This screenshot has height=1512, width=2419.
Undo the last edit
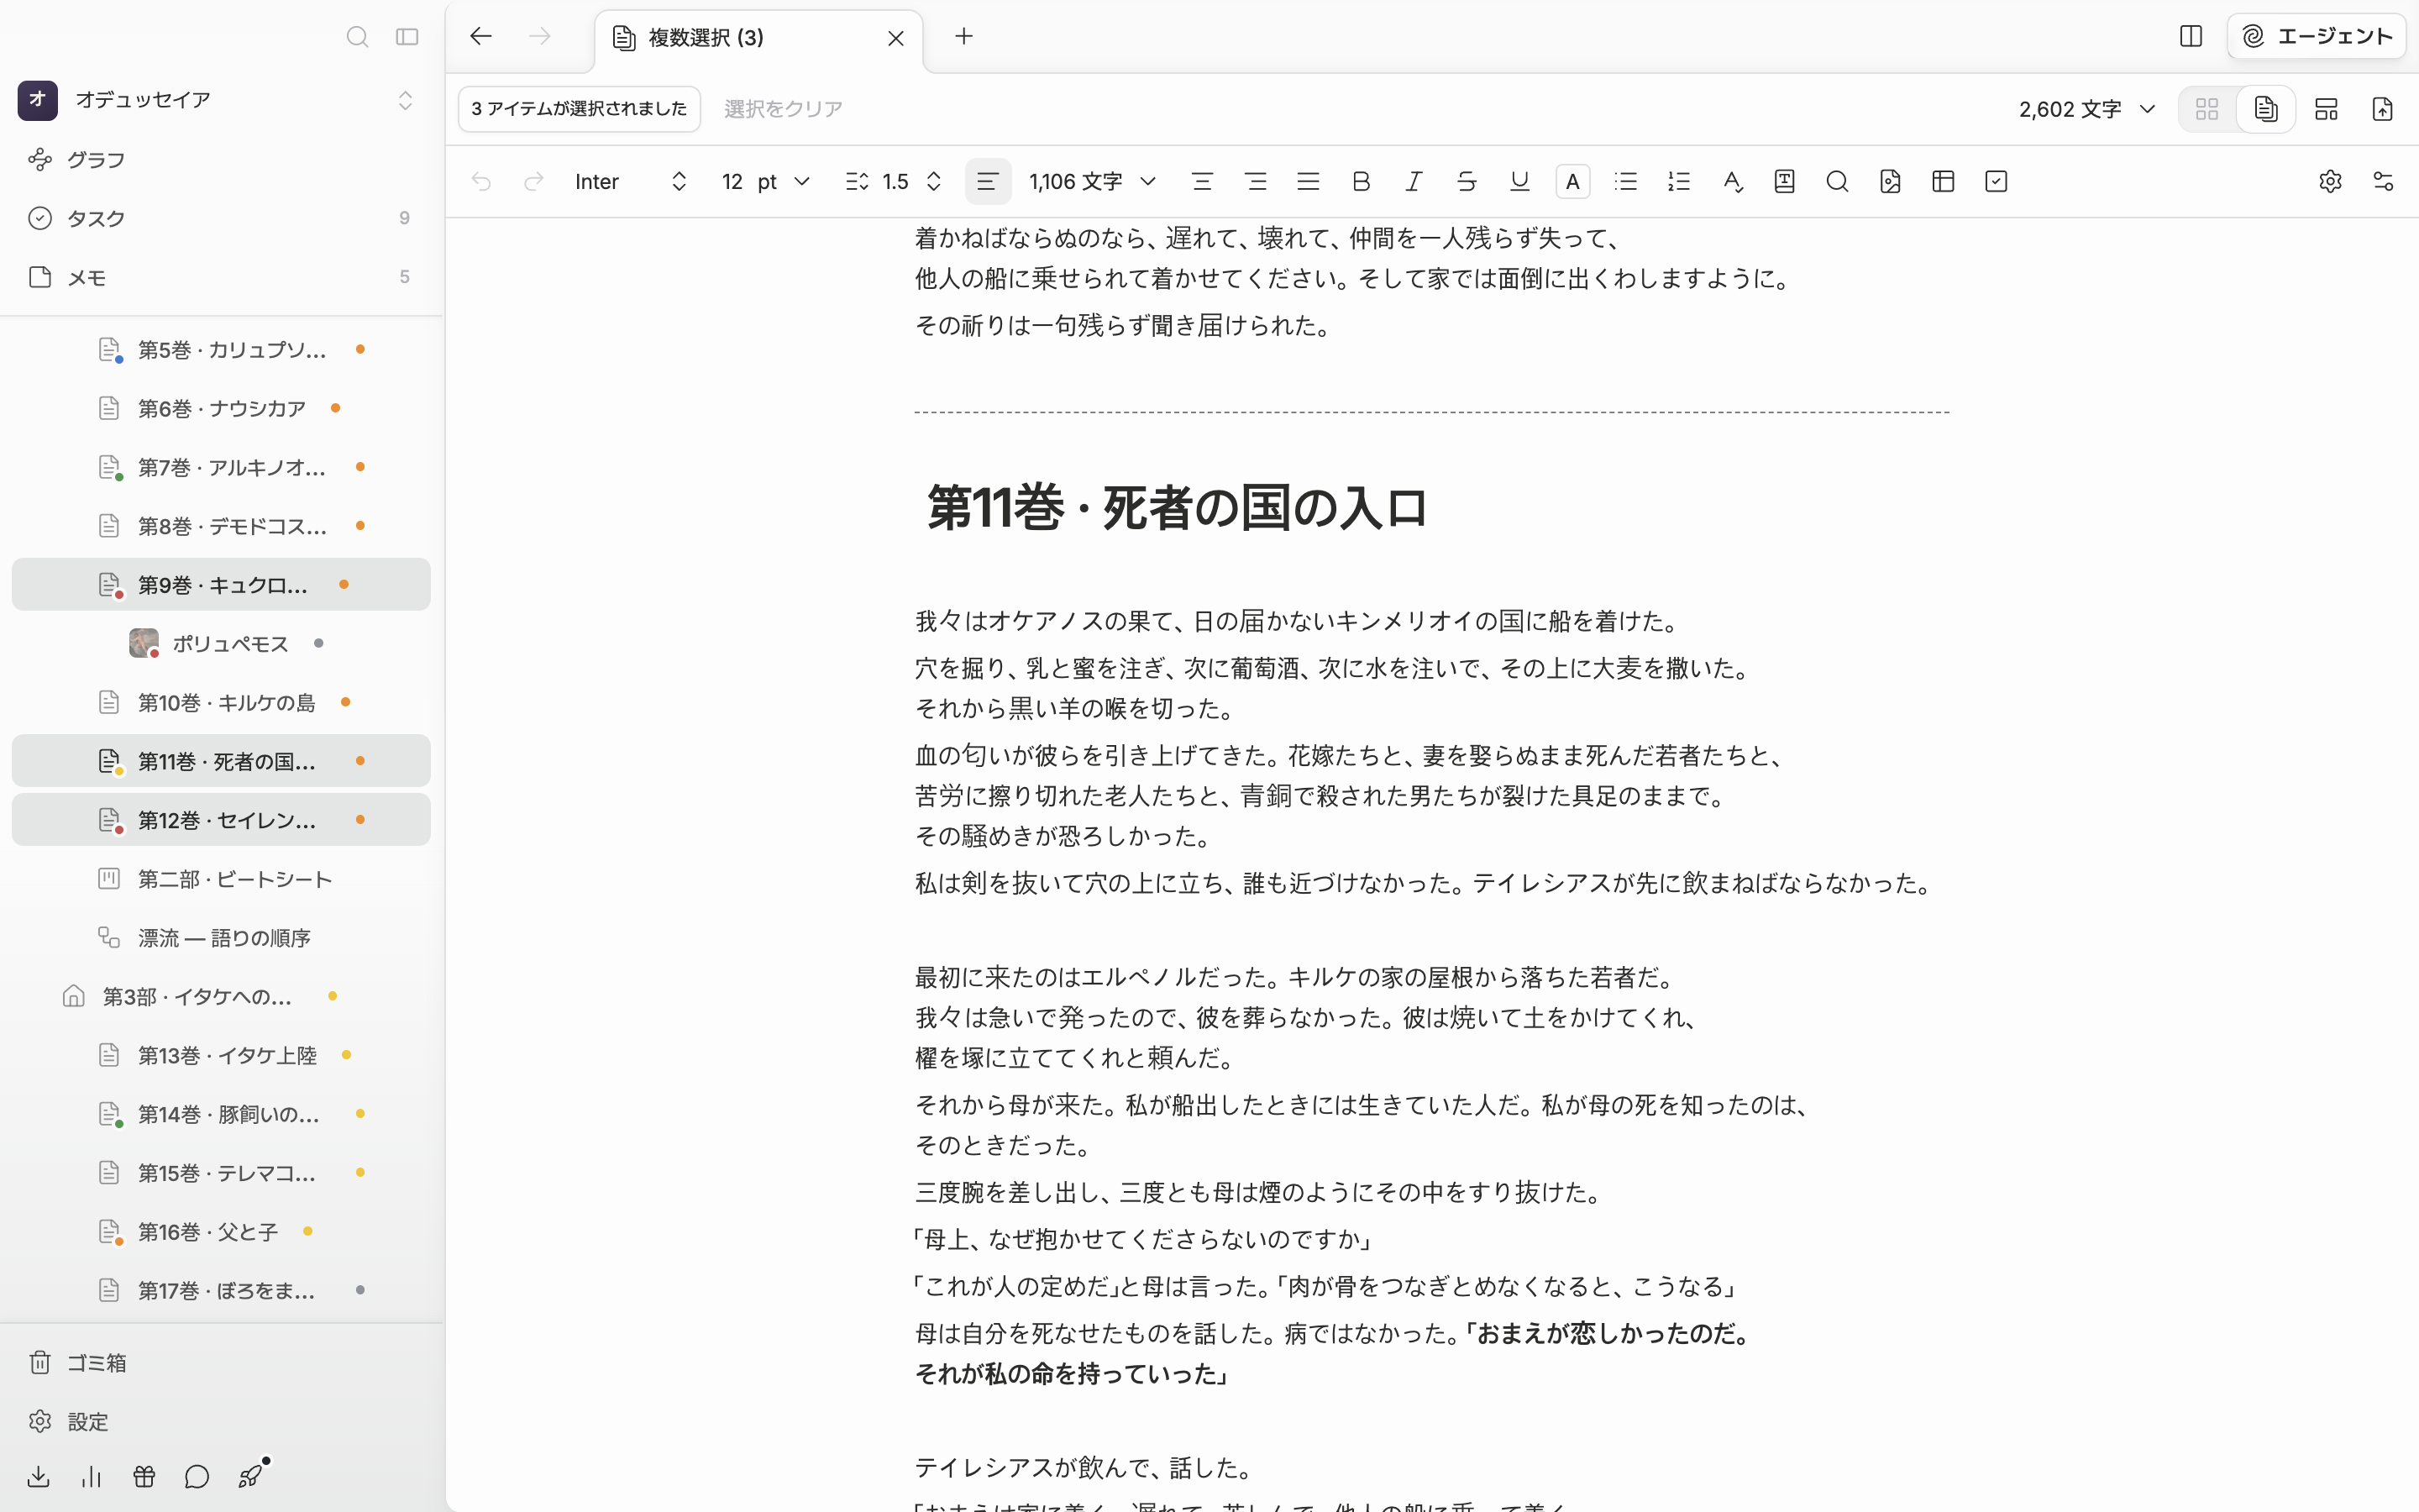coord(480,181)
